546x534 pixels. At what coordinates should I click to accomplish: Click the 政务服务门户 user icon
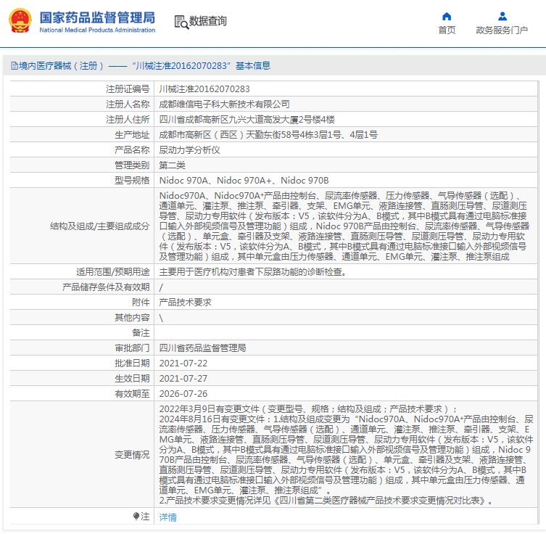(502, 17)
